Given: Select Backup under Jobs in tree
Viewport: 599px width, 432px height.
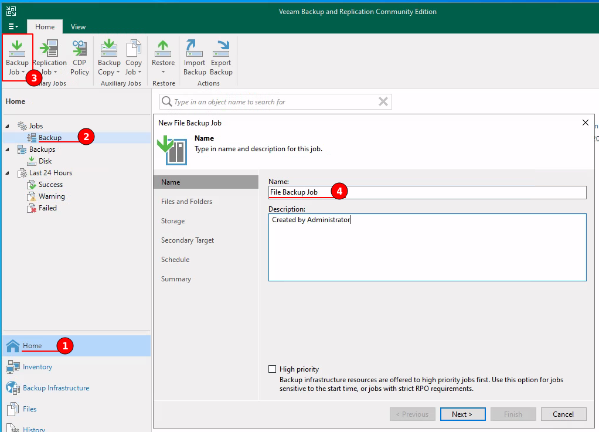Looking at the screenshot, I should (50, 138).
